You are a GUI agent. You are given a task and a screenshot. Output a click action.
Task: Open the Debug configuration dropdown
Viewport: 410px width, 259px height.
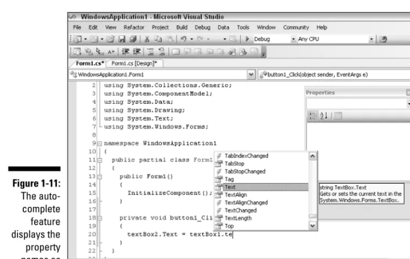(294, 39)
